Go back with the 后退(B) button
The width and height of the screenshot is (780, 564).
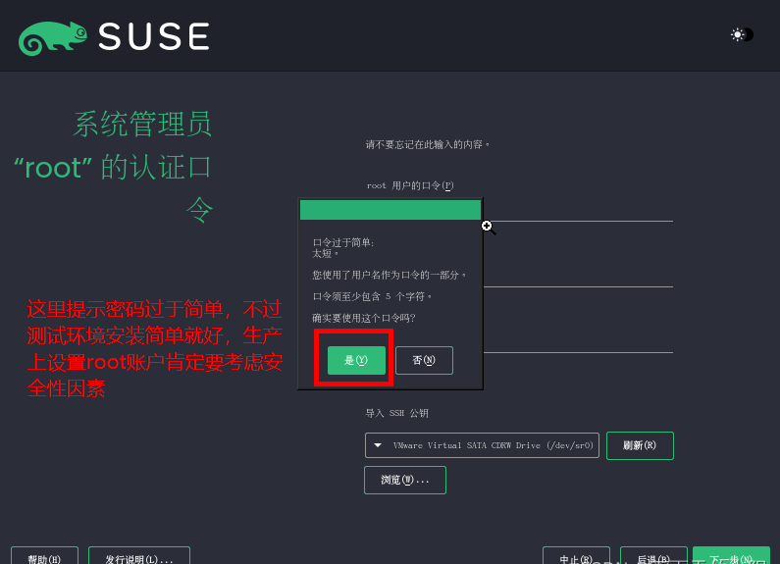point(651,557)
